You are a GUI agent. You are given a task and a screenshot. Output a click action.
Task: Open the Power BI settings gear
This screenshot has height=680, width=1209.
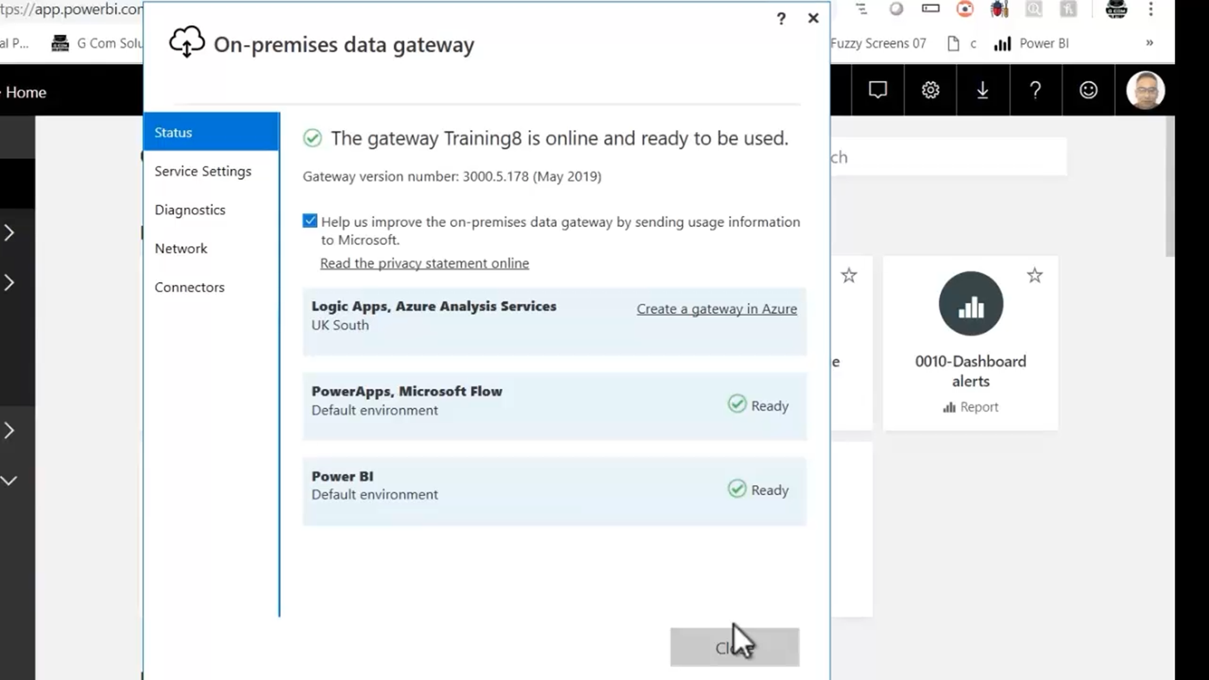point(930,90)
